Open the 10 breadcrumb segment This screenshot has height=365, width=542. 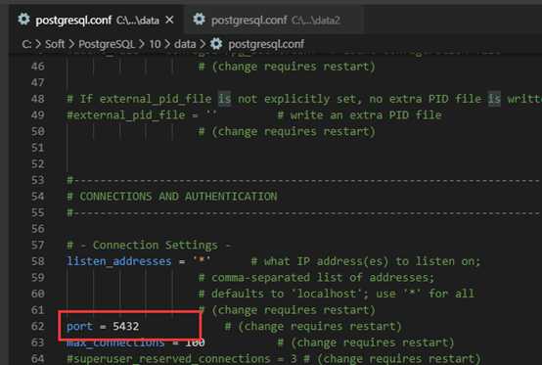[155, 44]
